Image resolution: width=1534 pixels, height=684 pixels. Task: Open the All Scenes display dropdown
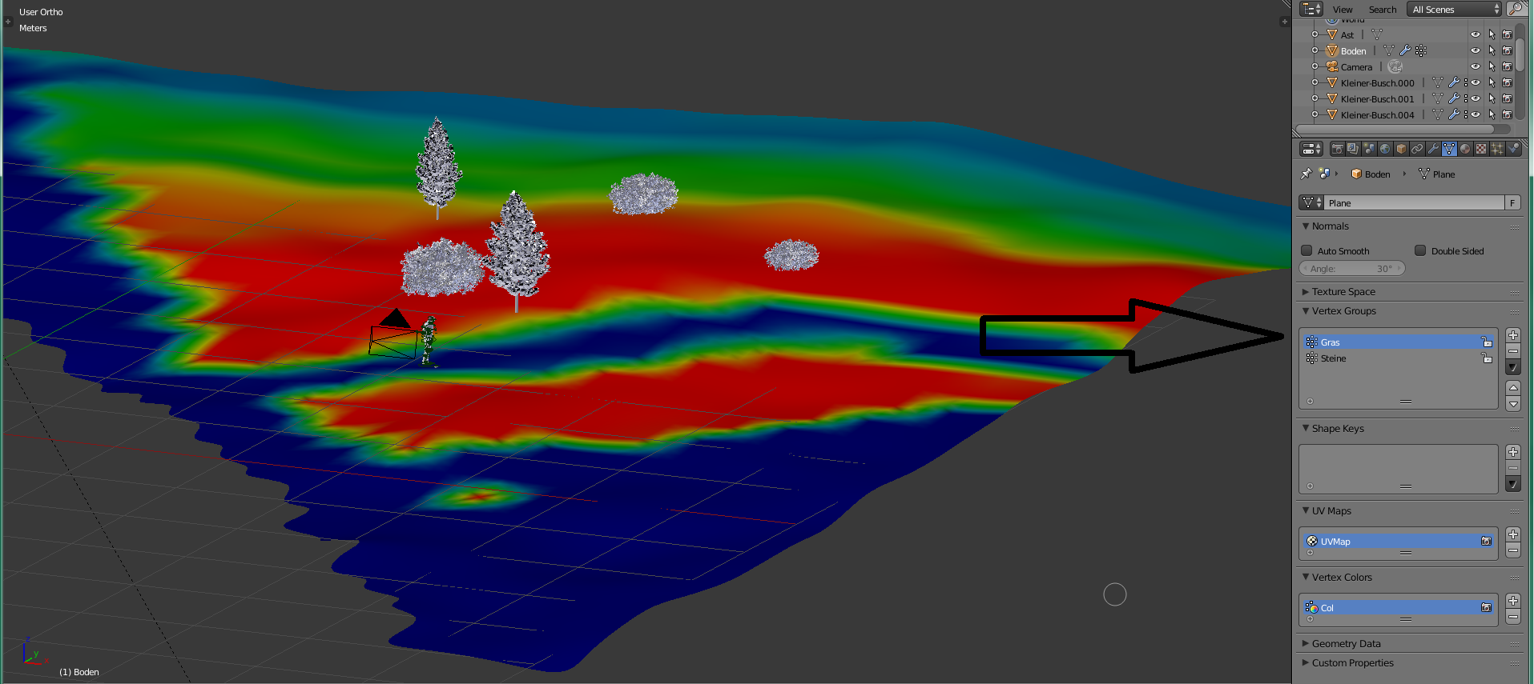[x=1455, y=10]
